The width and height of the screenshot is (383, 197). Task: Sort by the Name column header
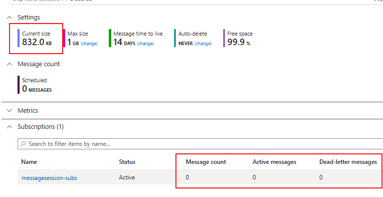[29, 162]
